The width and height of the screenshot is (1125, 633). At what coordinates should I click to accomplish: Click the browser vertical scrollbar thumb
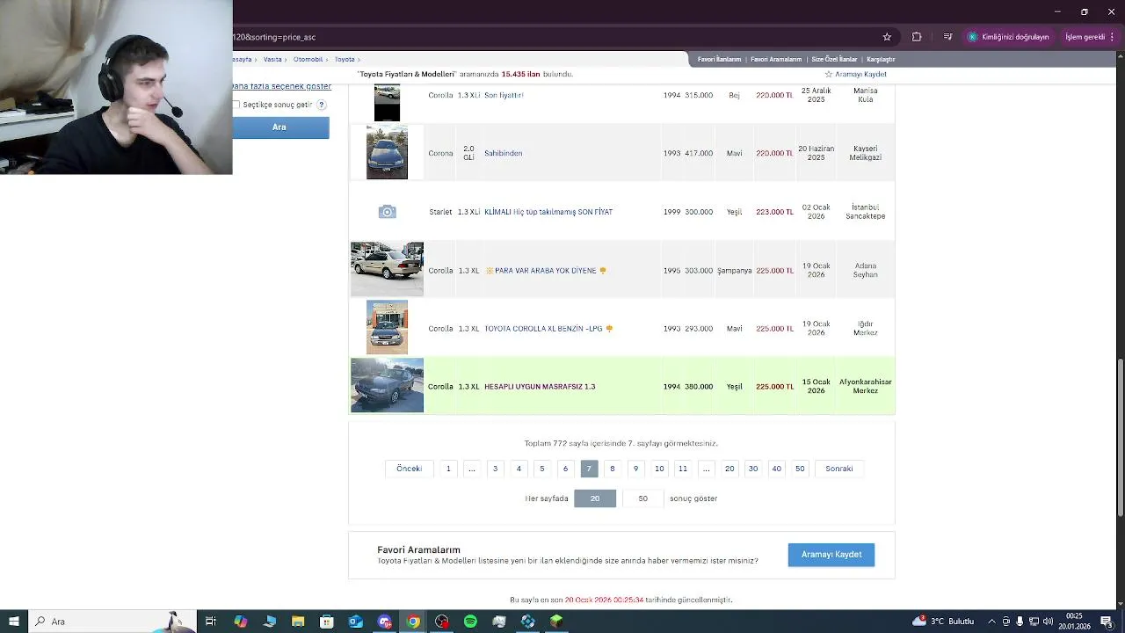coord(1120,438)
